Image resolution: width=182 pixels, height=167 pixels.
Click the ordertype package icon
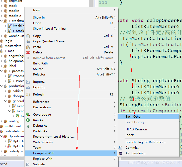click(6, 151)
